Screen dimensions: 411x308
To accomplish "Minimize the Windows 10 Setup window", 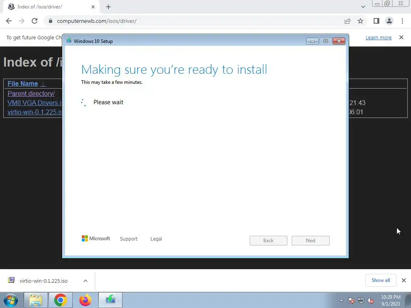I will [x=312, y=41].
